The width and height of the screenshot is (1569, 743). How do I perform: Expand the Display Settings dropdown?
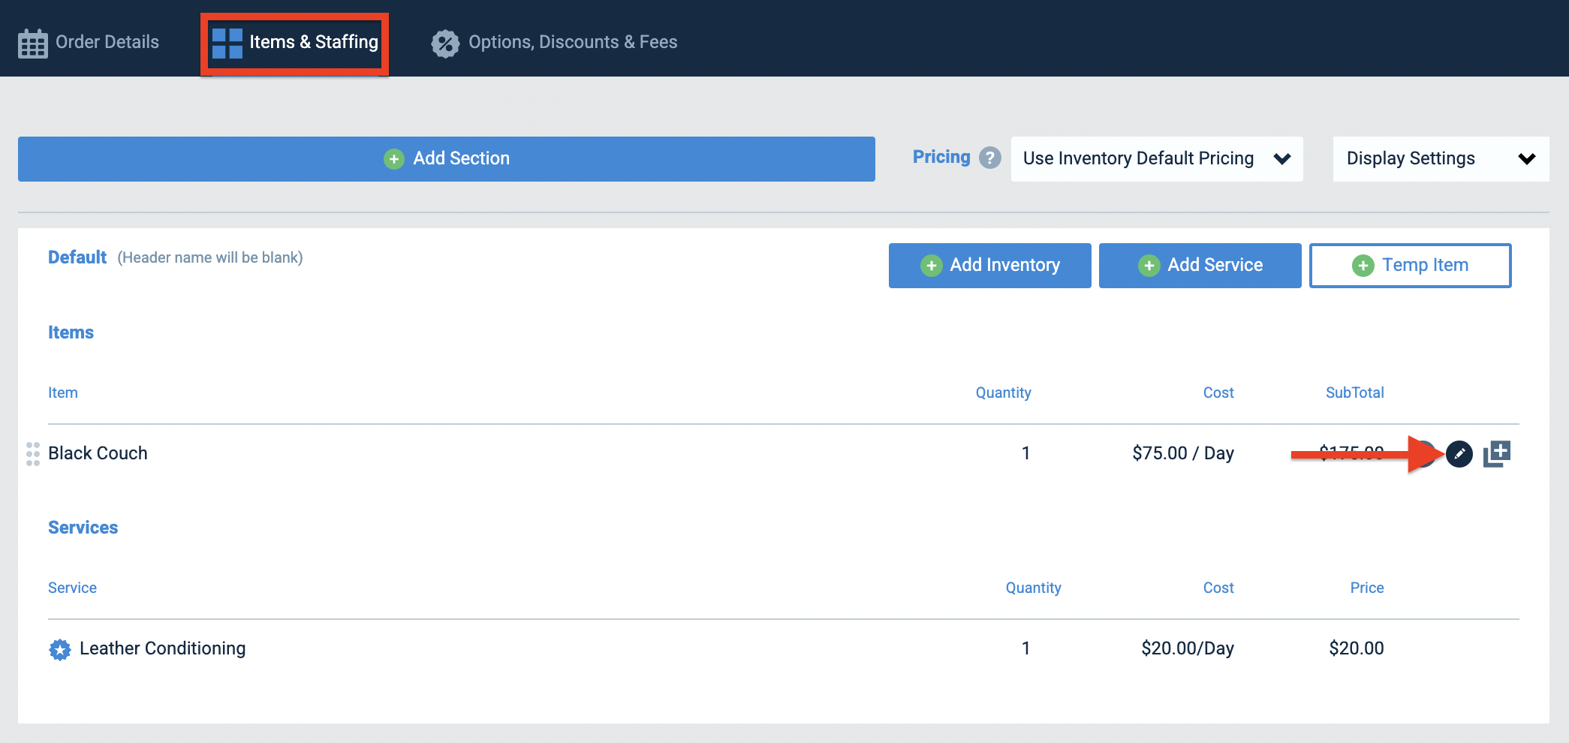pos(1441,159)
